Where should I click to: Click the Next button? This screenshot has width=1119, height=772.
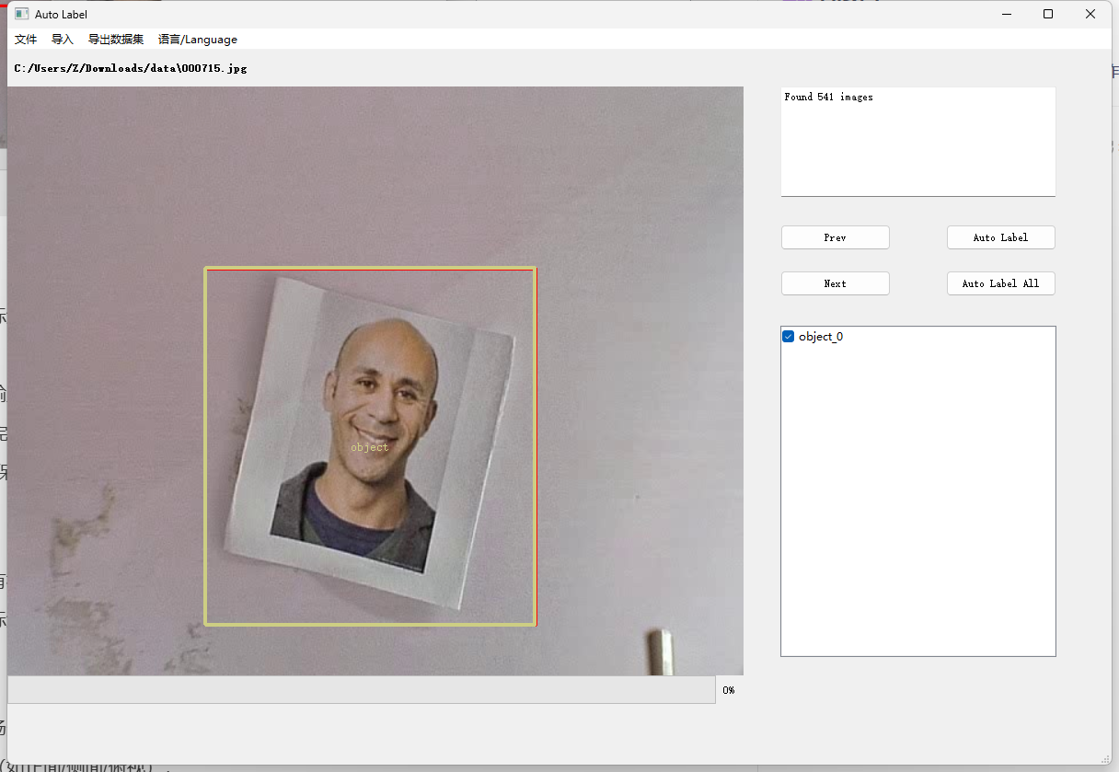[835, 283]
